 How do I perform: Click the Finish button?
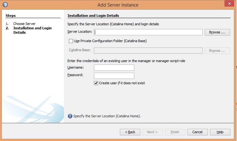175,132
